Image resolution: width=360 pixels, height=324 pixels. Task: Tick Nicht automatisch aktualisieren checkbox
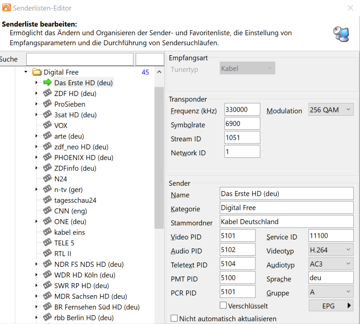pos(174,318)
